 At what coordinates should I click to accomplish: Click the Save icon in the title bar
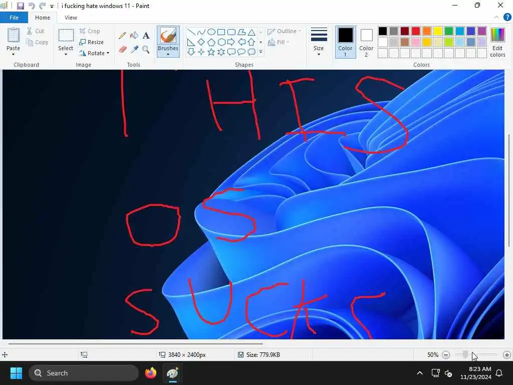coord(20,6)
